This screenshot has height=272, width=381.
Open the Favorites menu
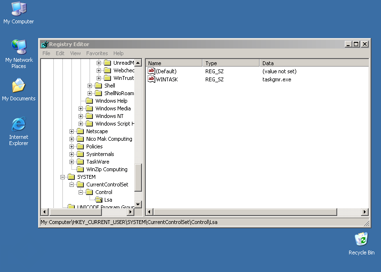(97, 53)
